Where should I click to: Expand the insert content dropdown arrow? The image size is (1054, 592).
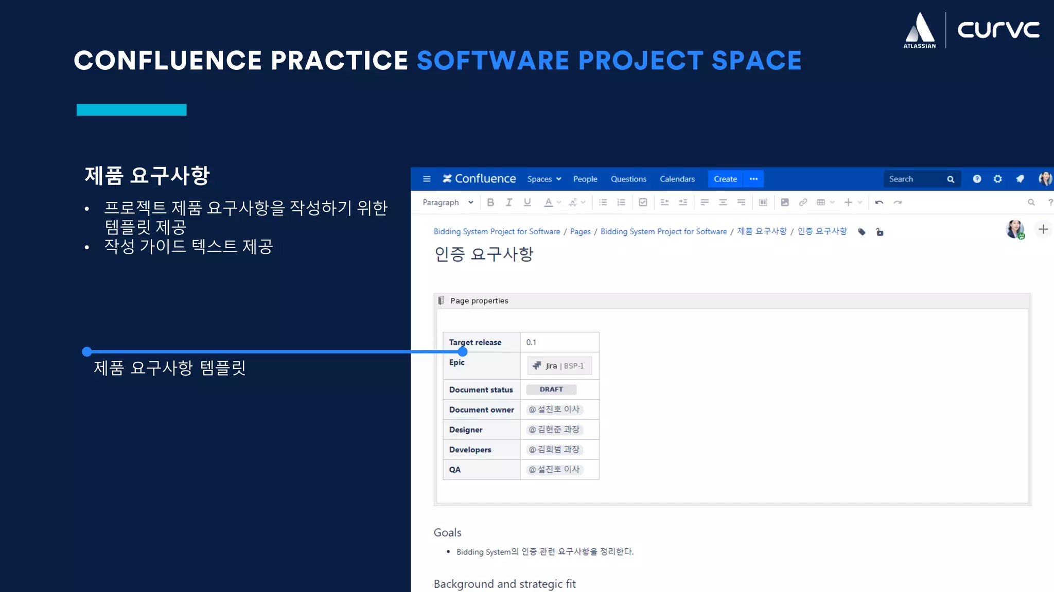click(860, 202)
